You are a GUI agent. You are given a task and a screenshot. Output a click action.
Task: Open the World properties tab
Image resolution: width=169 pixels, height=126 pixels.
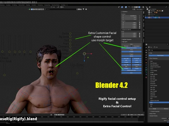[x=146, y=60]
